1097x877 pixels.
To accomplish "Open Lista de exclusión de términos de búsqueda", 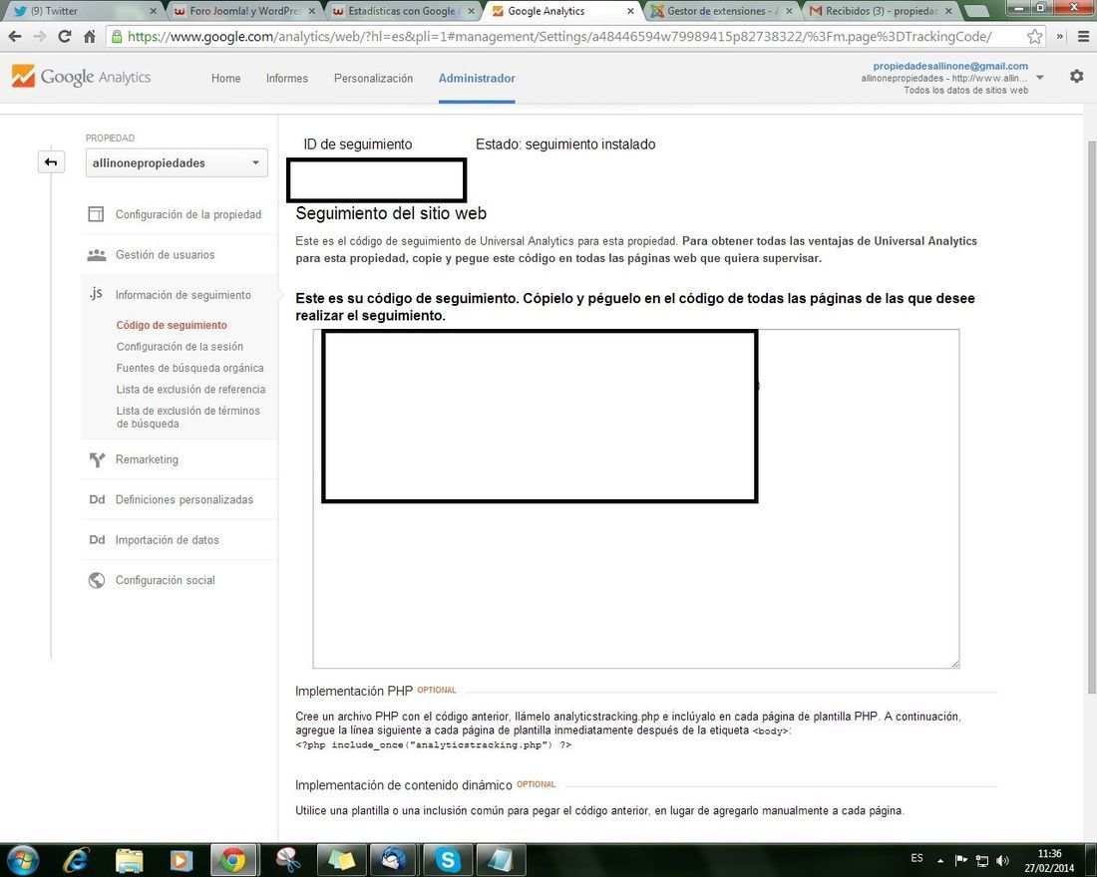I will [x=188, y=417].
